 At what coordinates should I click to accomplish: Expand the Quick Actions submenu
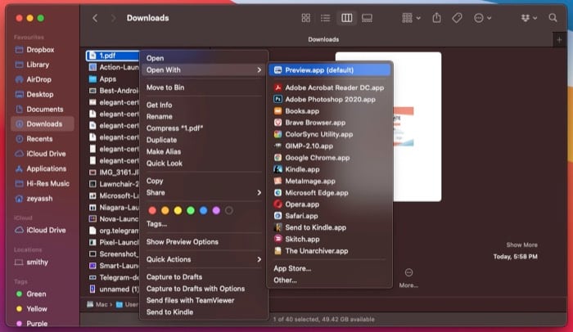click(x=204, y=259)
